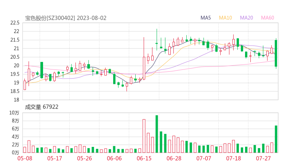Click the first red candlestick at 05-08
This screenshot has height=167, width=282.
click(x=25, y=85)
